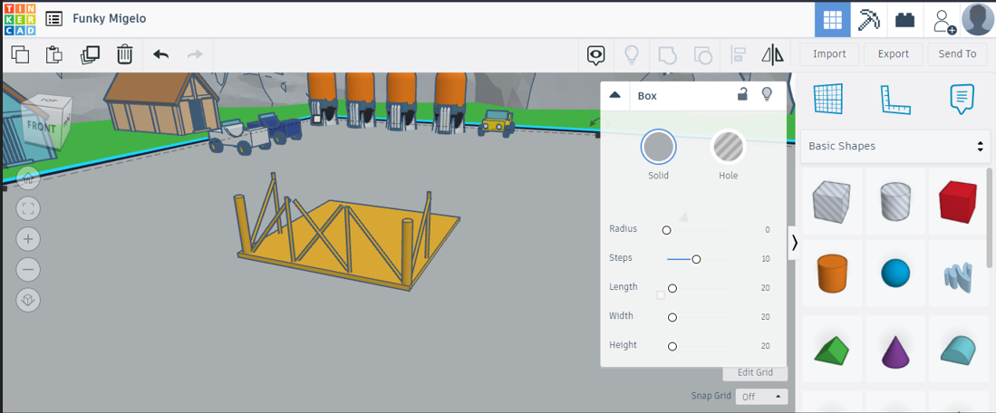Return to Home view
The image size is (996, 413).
28,178
